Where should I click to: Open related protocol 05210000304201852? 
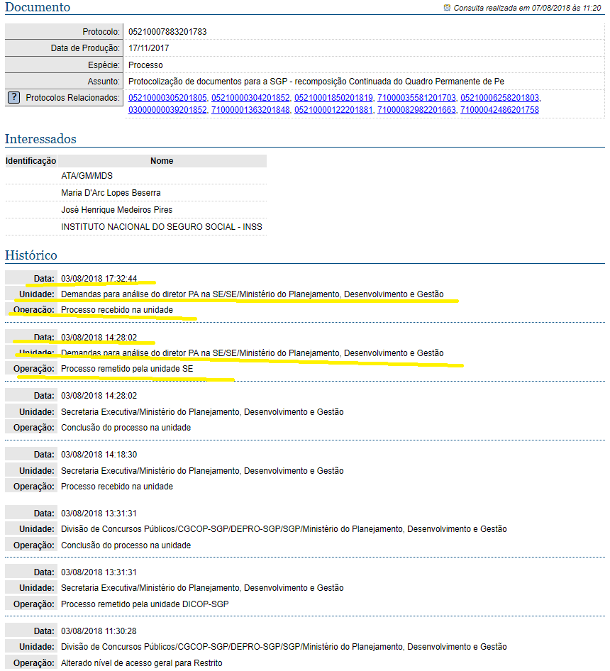pyautogui.click(x=250, y=98)
